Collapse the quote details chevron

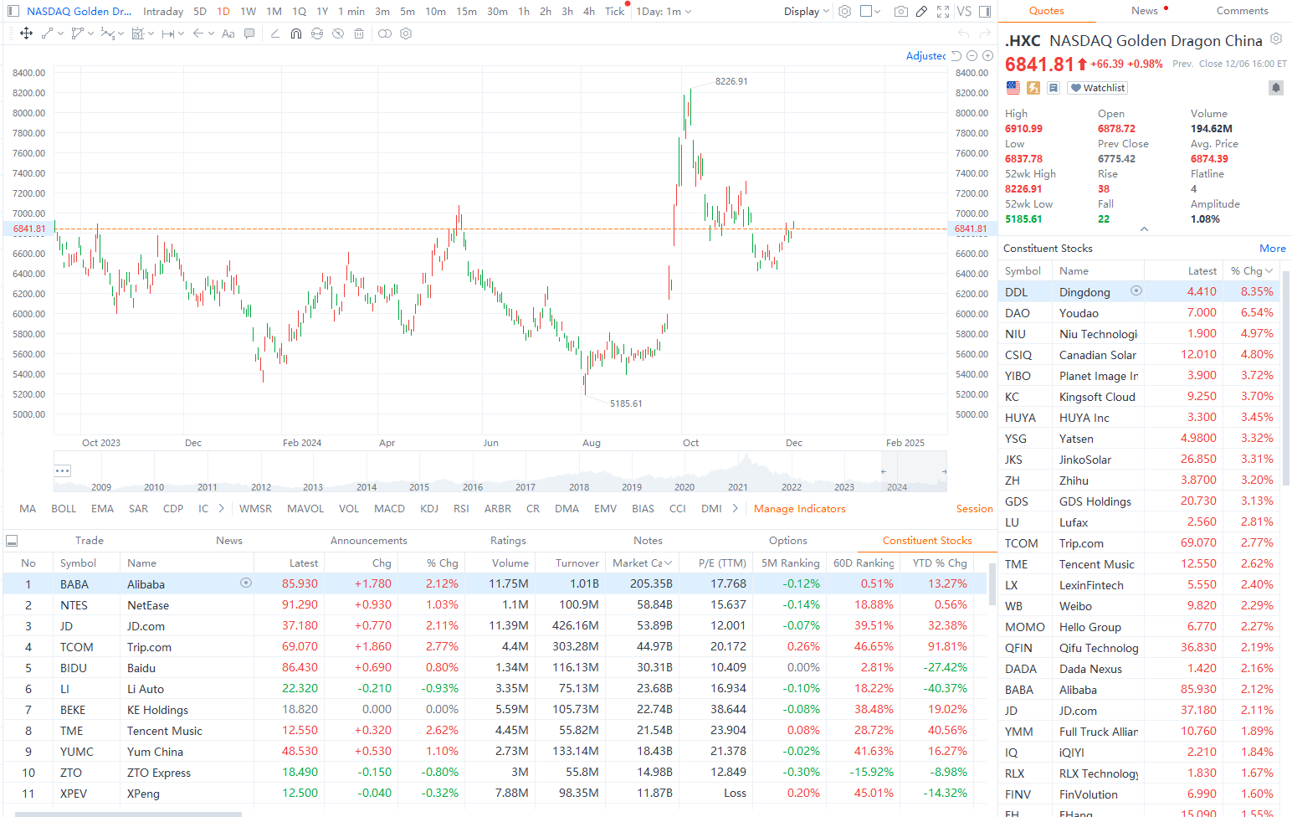click(1144, 229)
